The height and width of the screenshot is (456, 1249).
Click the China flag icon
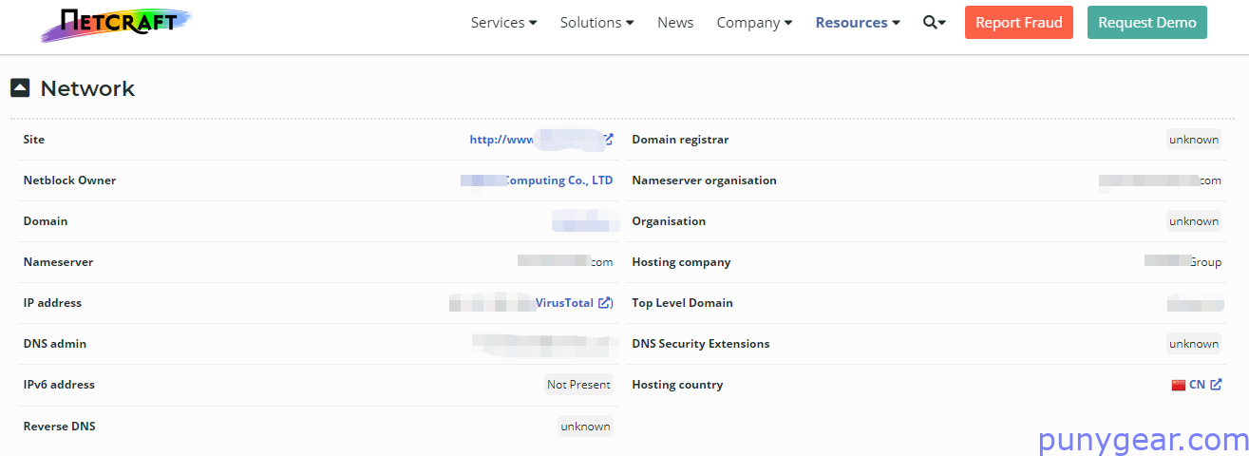point(1179,385)
